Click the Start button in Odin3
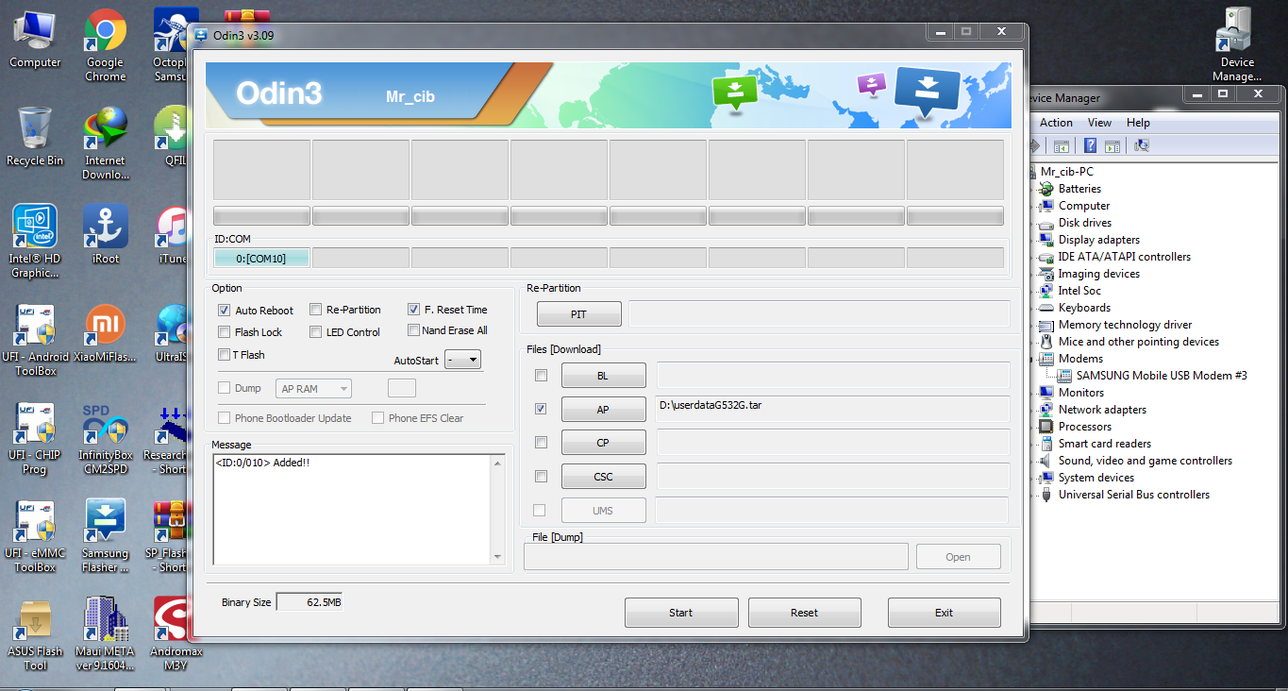Screen dimensions: 1288x691 coord(681,613)
